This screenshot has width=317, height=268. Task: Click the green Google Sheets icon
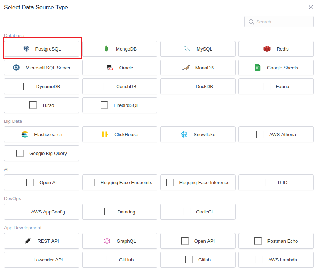[258, 68]
